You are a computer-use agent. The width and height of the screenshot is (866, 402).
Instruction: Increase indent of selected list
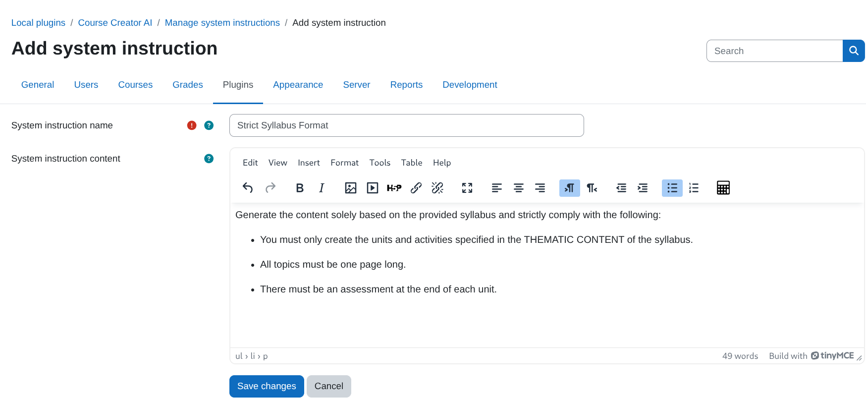[x=643, y=188]
